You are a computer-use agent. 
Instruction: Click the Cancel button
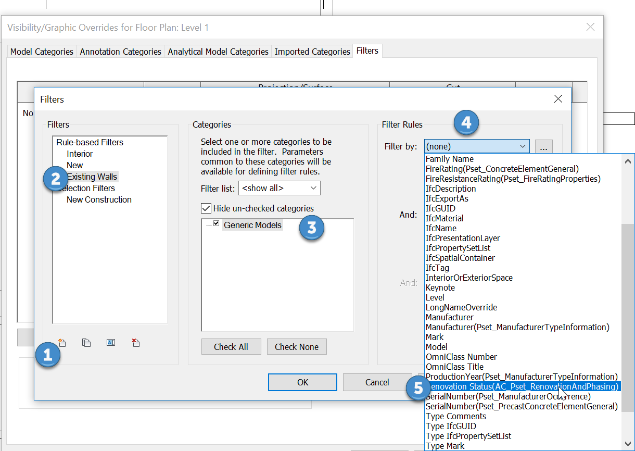[377, 382]
